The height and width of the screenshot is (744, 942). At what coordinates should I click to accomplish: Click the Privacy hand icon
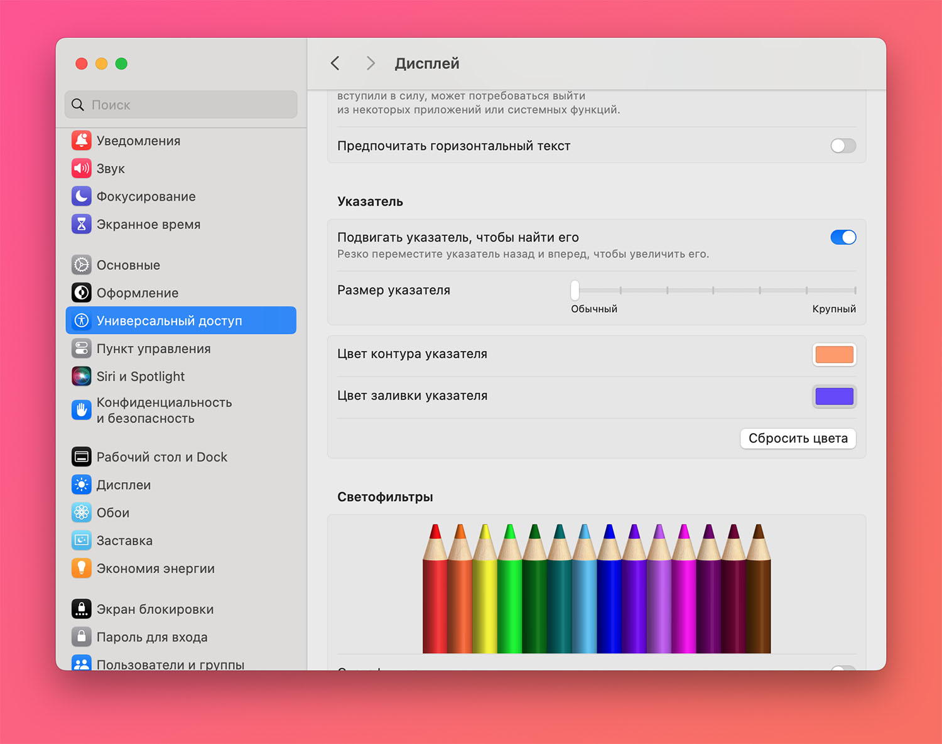82,410
